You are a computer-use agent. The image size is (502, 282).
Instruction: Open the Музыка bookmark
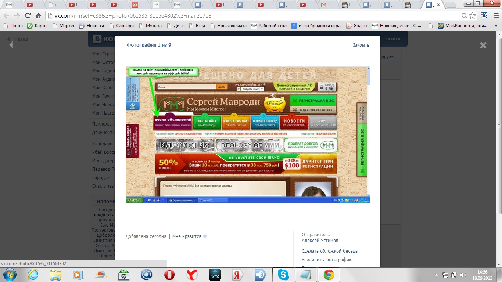[150, 26]
